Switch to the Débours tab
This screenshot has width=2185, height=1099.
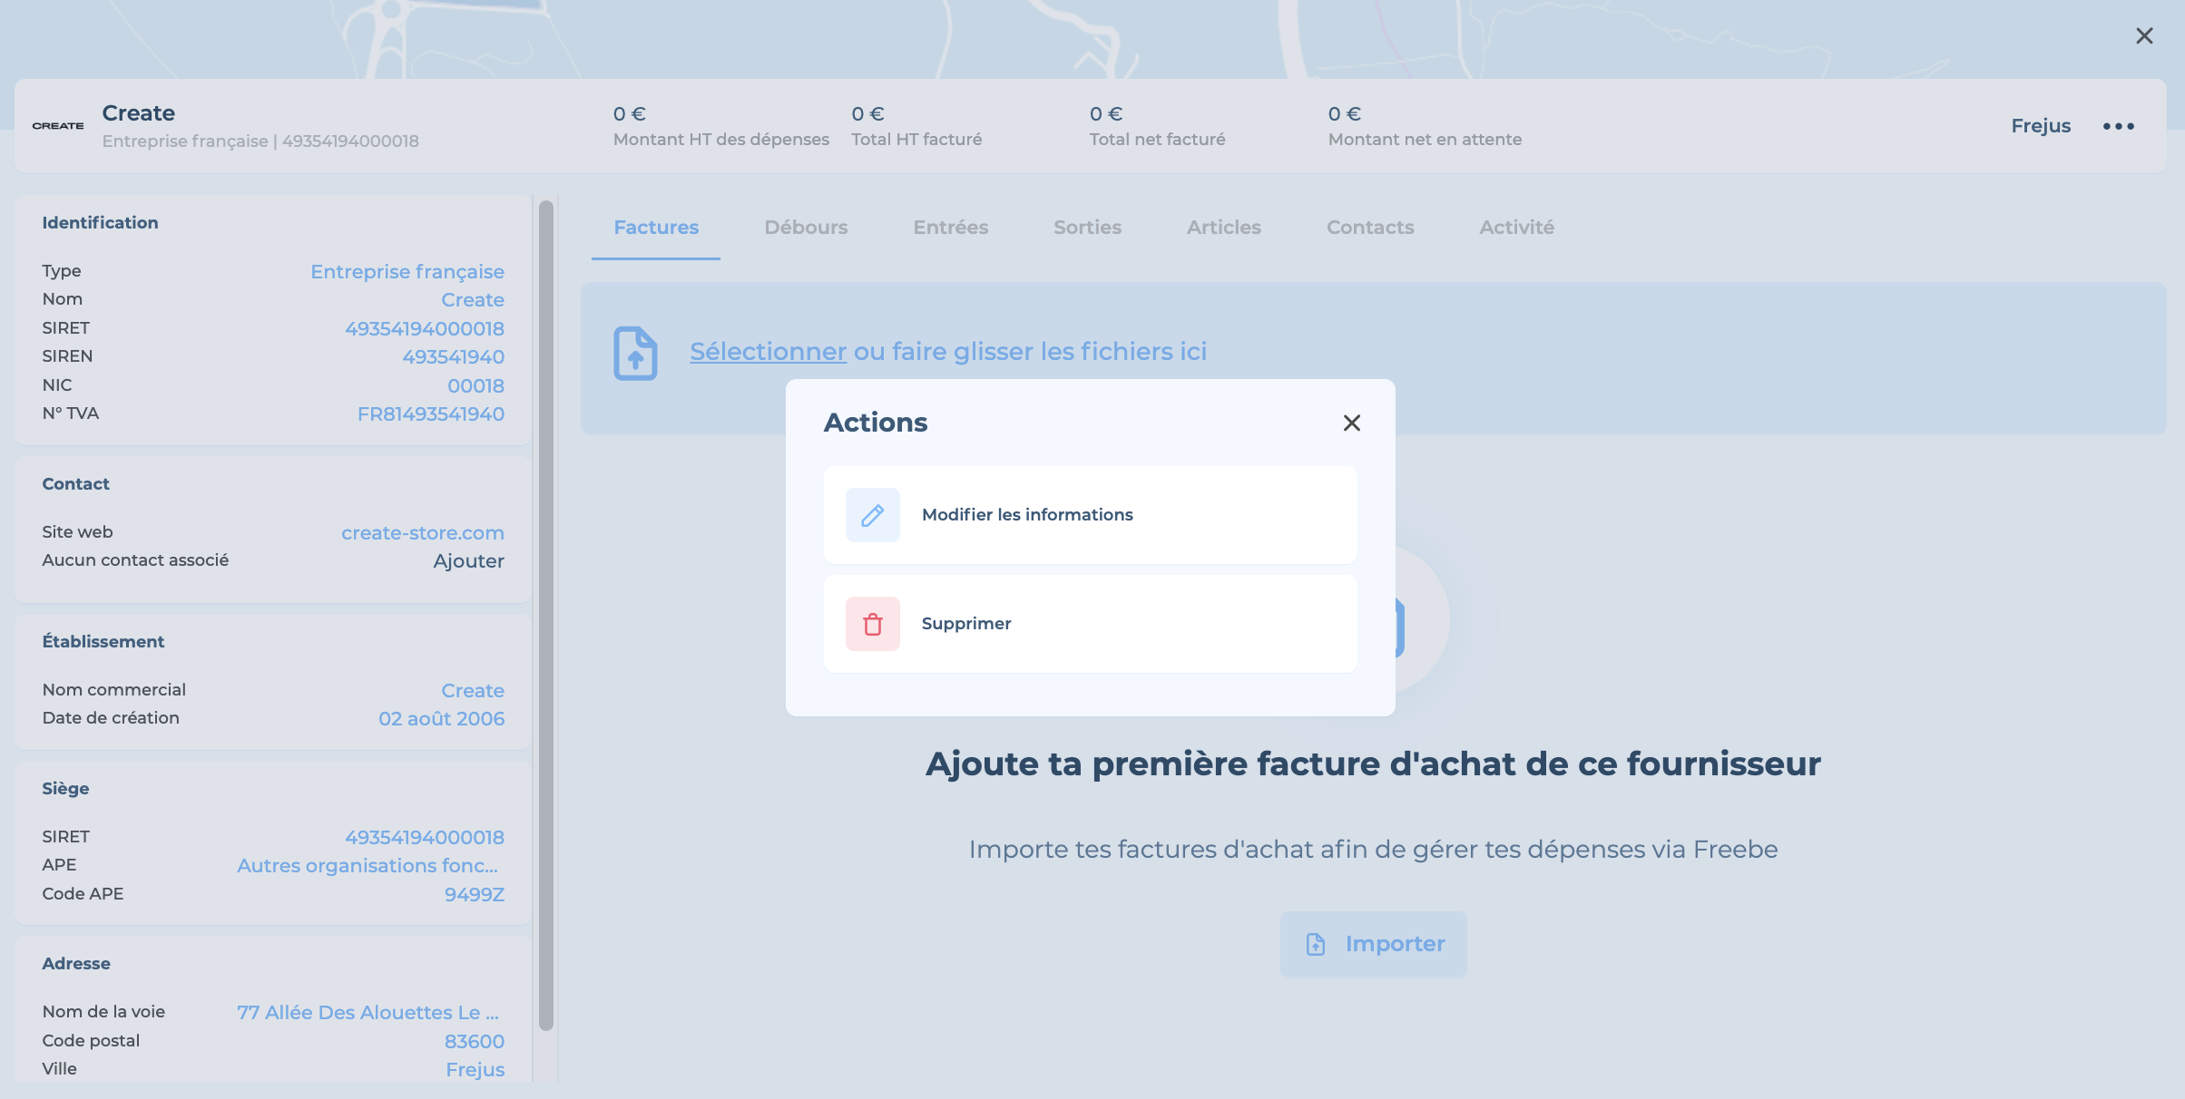tap(805, 228)
